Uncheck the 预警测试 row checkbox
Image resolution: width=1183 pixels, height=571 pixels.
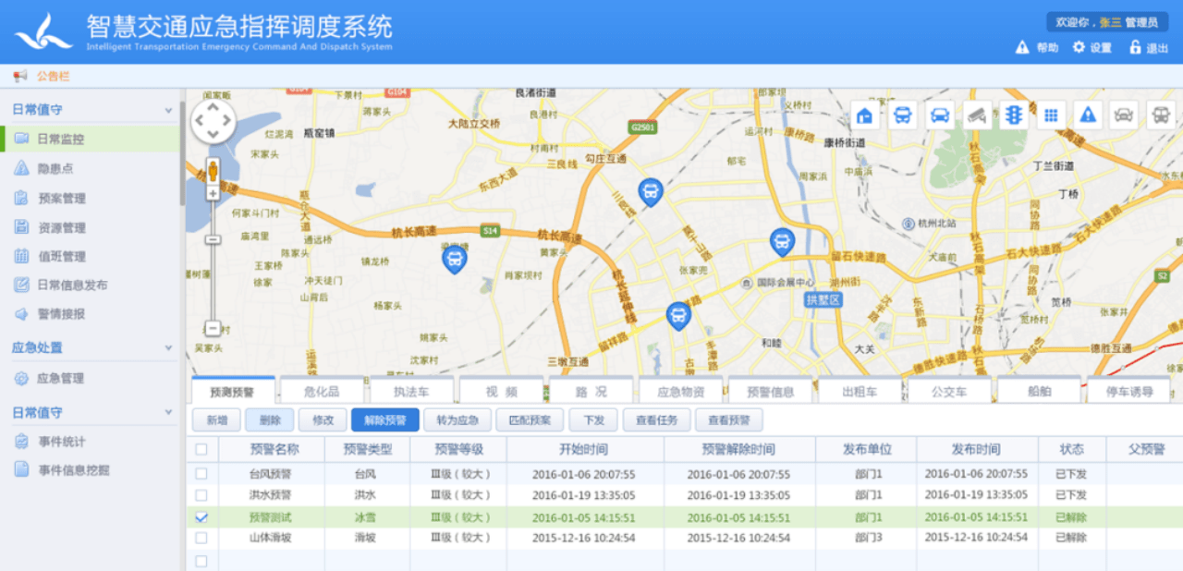tap(201, 518)
